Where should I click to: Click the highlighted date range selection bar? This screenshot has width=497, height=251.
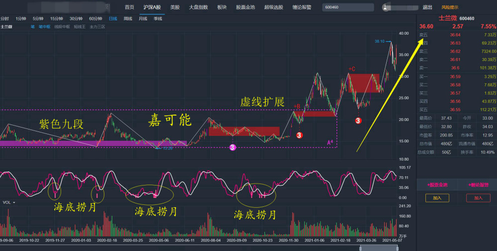(x=378, y=248)
